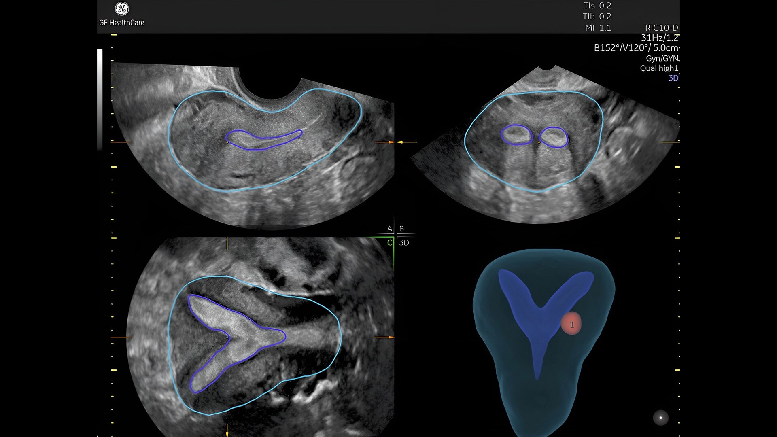Click yellow downward arrow below plane C
The width and height of the screenshot is (777, 437).
point(227,430)
